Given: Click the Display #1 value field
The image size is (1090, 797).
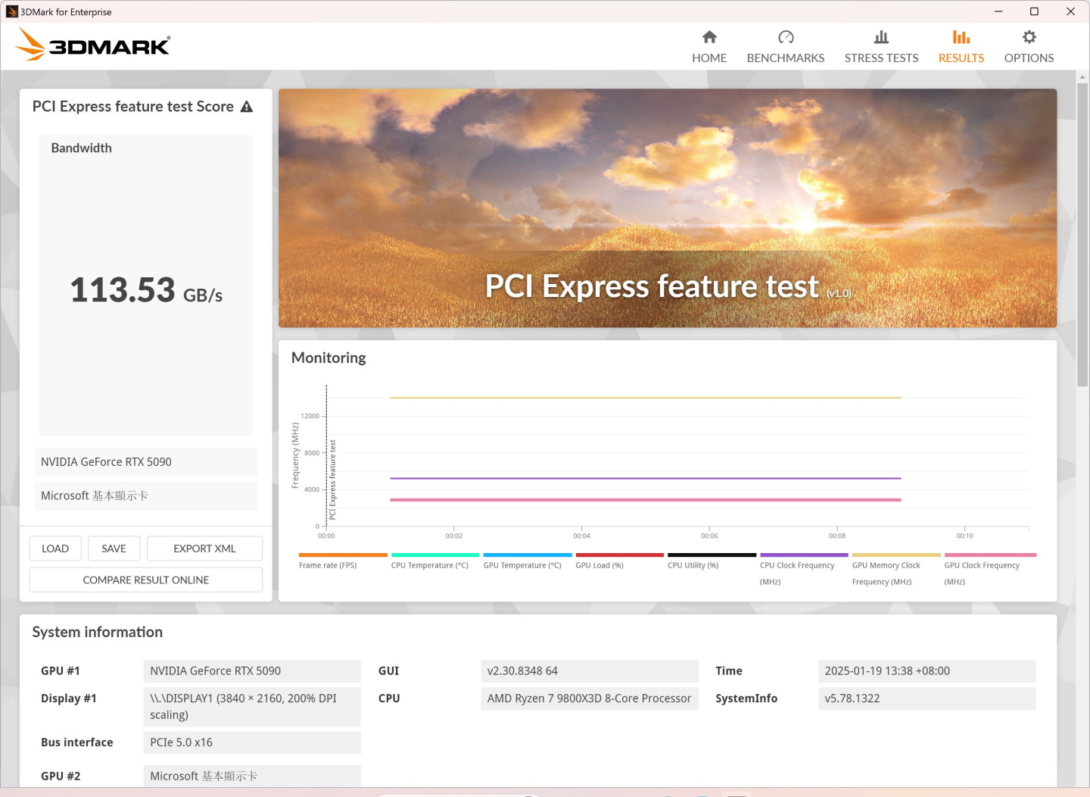Looking at the screenshot, I should [x=252, y=707].
